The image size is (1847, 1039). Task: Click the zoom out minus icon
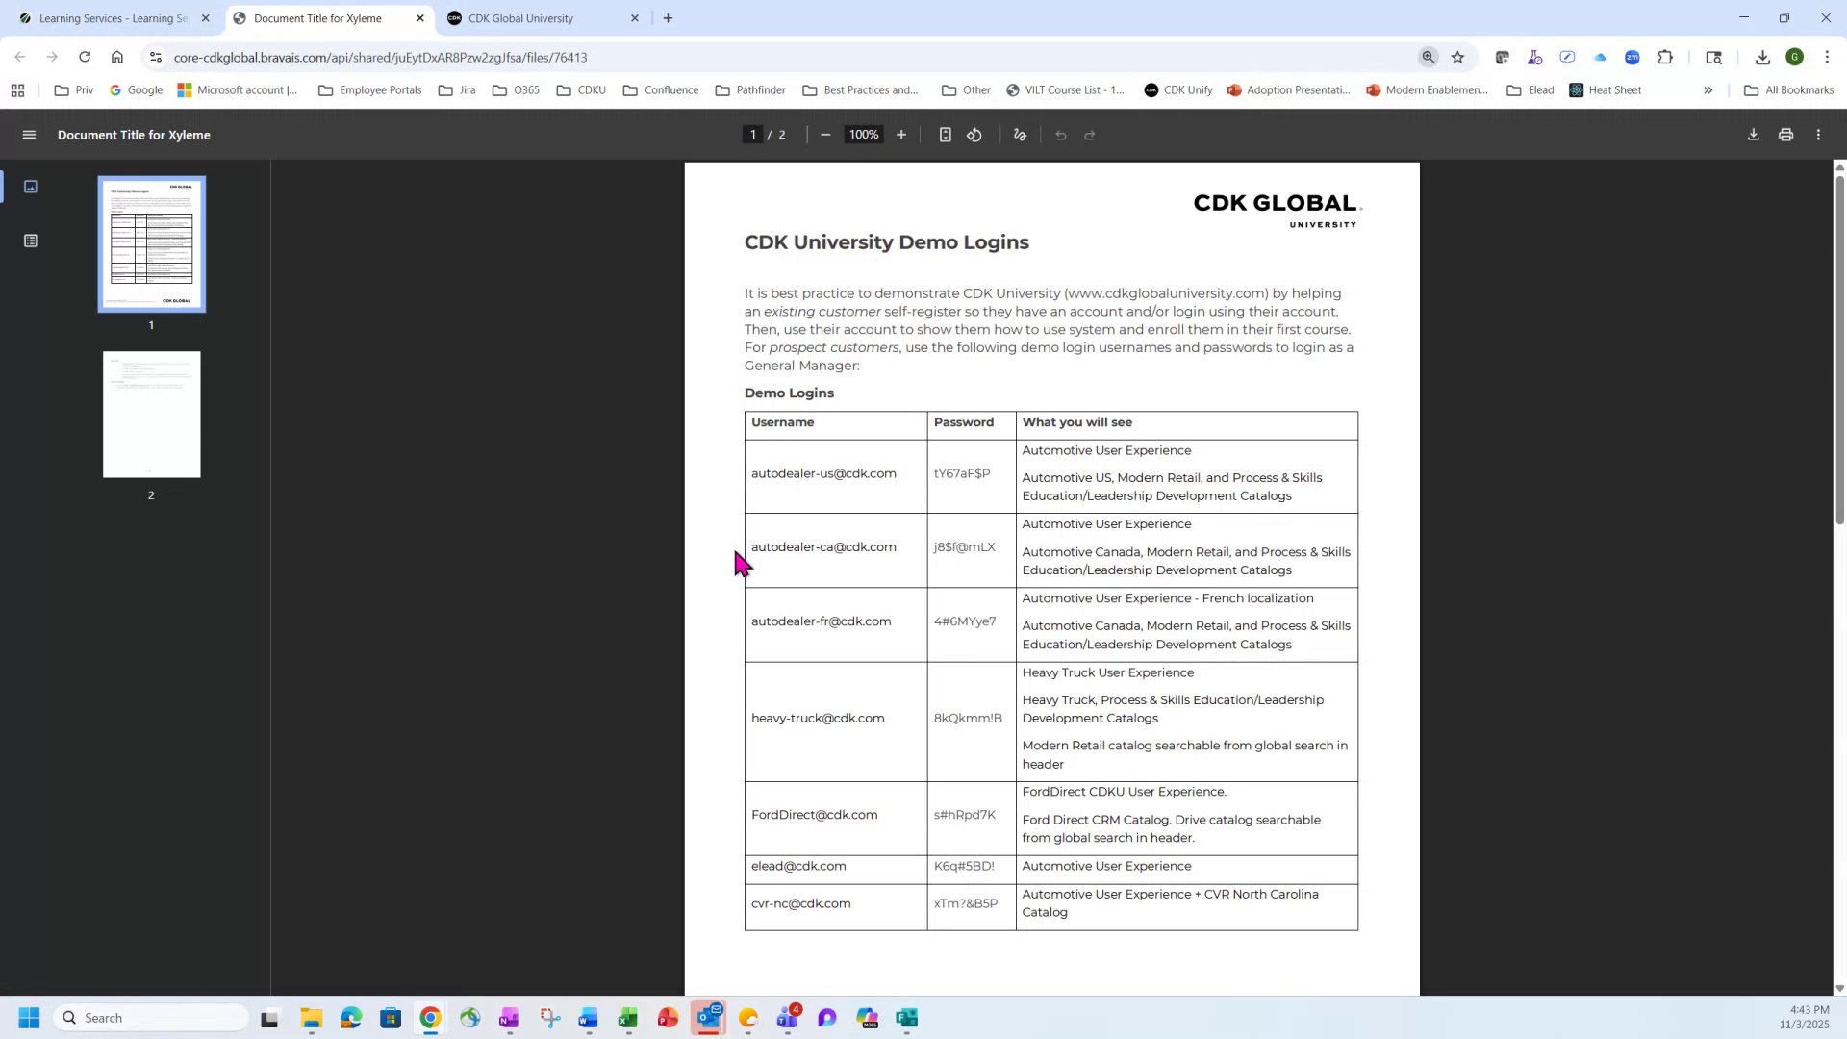point(825,135)
